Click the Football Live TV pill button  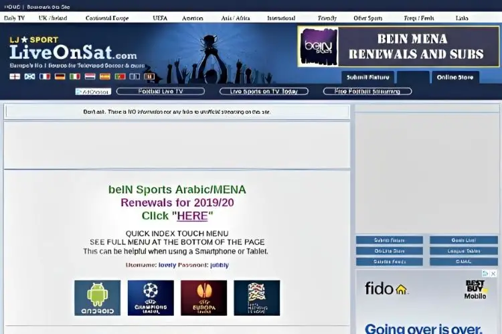tap(161, 91)
